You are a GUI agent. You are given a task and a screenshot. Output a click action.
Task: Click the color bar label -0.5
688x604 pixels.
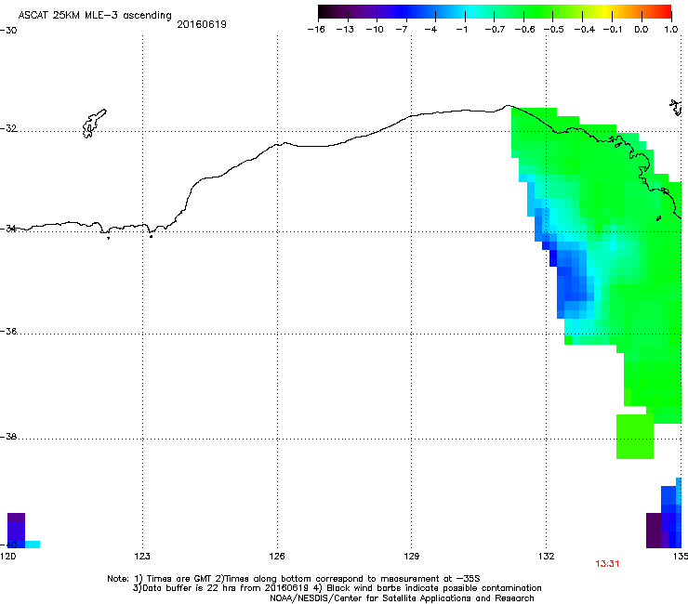pos(554,30)
